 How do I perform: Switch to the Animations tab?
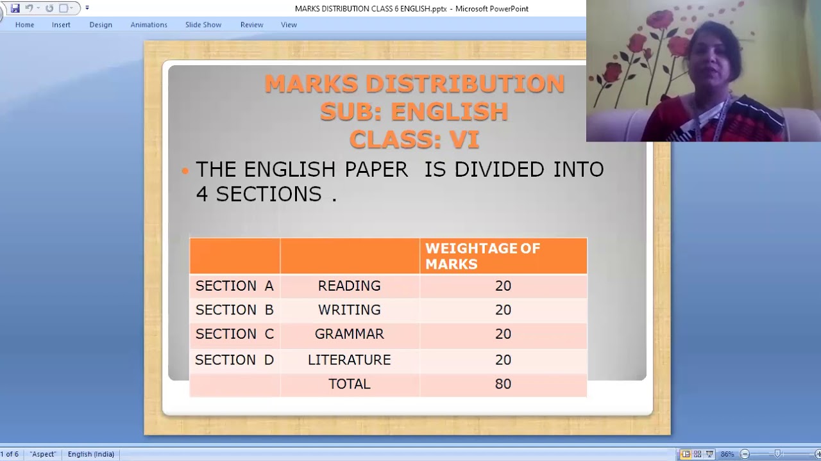149,24
